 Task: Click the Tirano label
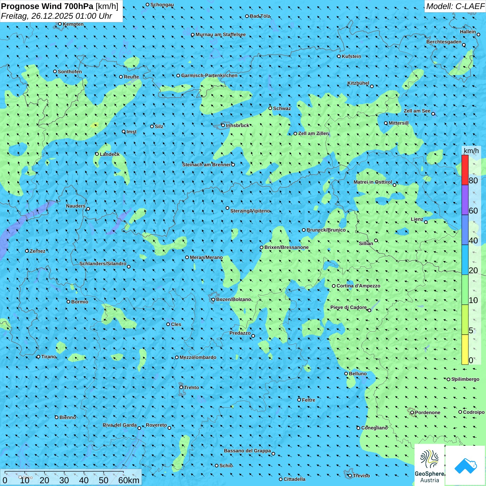(49, 357)
